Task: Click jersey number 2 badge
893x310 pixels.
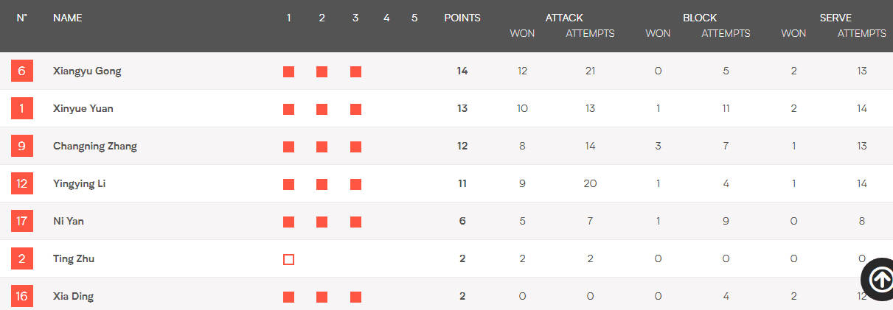Action: 21,259
